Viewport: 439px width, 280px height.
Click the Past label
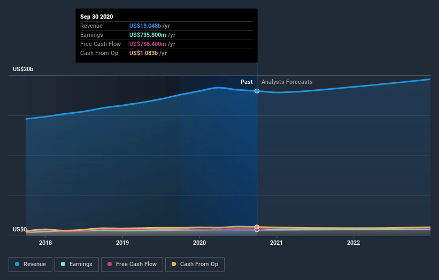point(247,82)
